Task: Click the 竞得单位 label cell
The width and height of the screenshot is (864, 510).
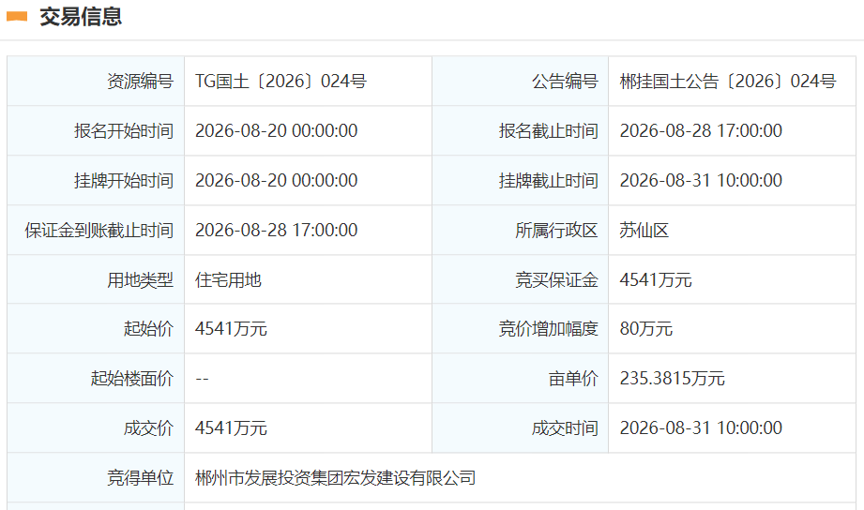Action: pos(96,477)
